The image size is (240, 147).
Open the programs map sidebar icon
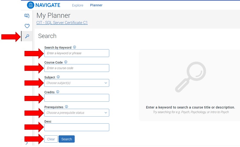tap(27, 16)
